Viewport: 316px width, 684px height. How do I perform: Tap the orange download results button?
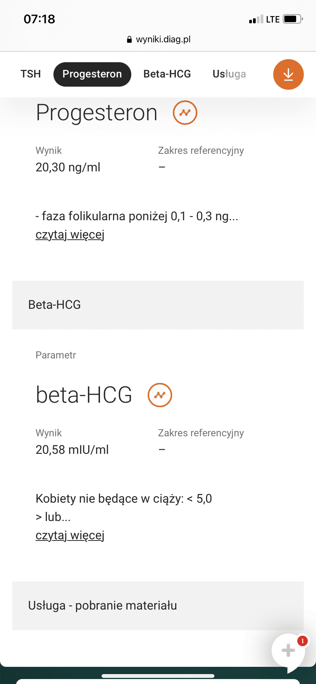coord(288,74)
